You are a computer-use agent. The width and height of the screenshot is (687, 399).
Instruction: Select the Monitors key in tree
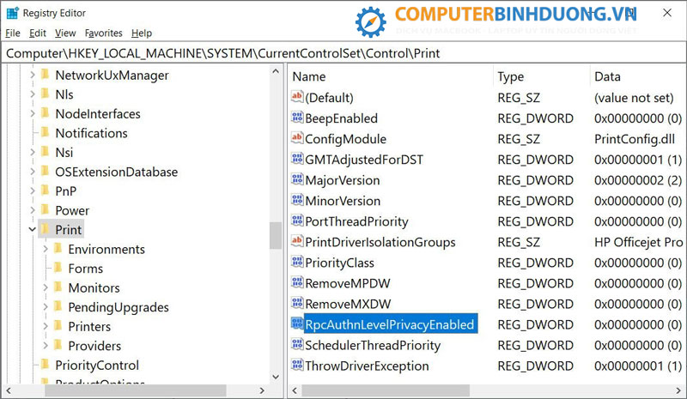pyautogui.click(x=94, y=287)
